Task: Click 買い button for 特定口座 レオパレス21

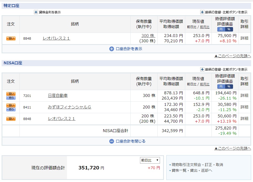Action: (x=11, y=38)
